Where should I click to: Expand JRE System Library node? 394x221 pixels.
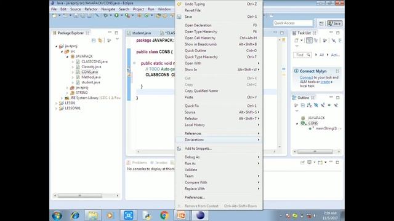[62, 98]
